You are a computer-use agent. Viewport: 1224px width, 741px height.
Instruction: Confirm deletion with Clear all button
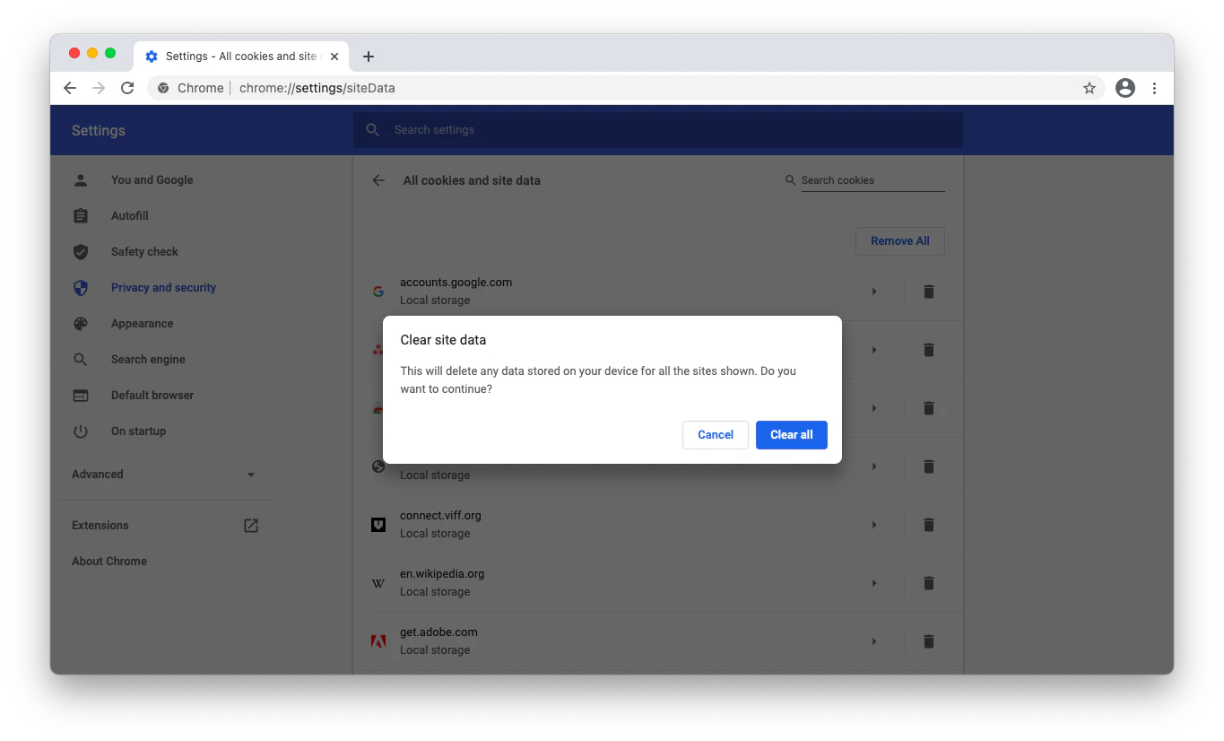791,435
